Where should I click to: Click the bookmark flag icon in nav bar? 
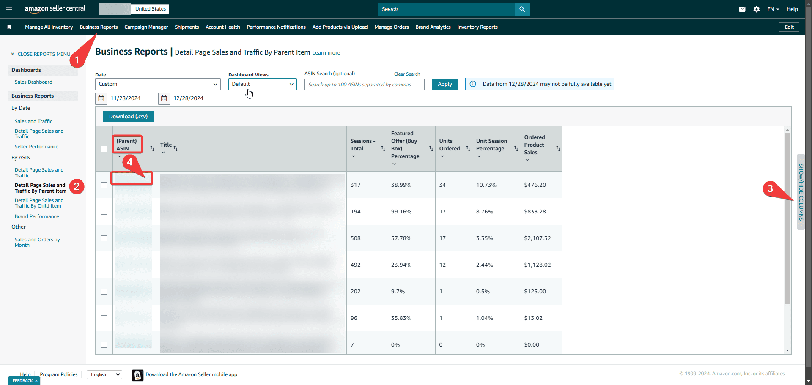pyautogui.click(x=9, y=27)
